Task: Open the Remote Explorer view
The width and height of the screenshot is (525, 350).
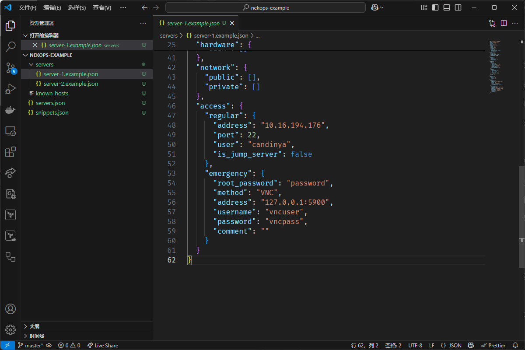Action: pos(10,131)
